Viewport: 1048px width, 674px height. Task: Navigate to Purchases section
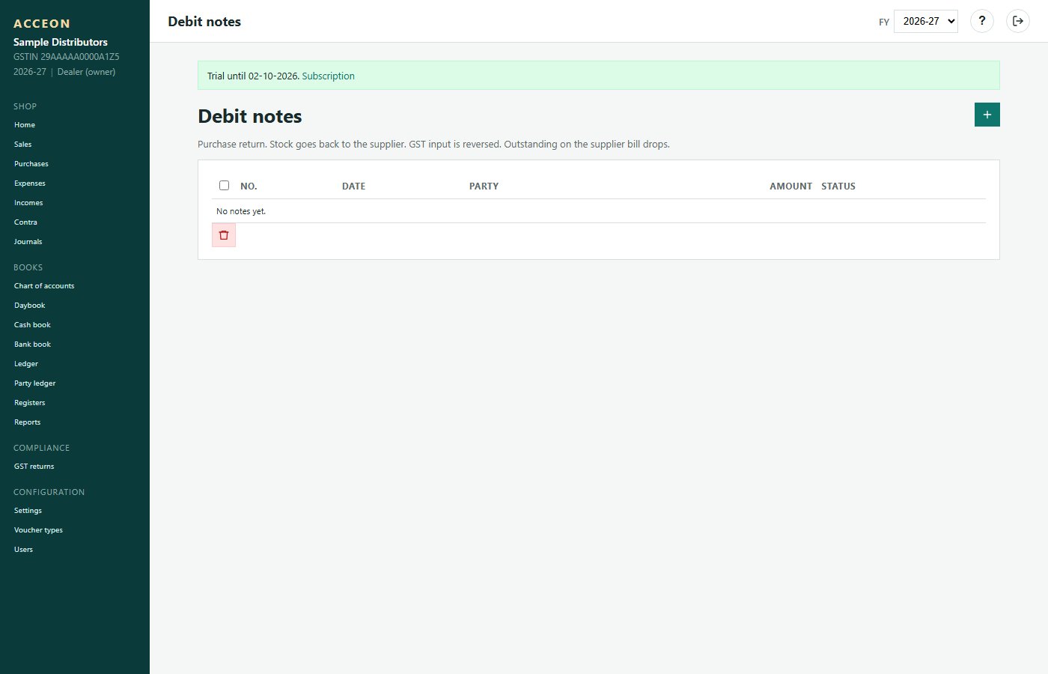[31, 164]
